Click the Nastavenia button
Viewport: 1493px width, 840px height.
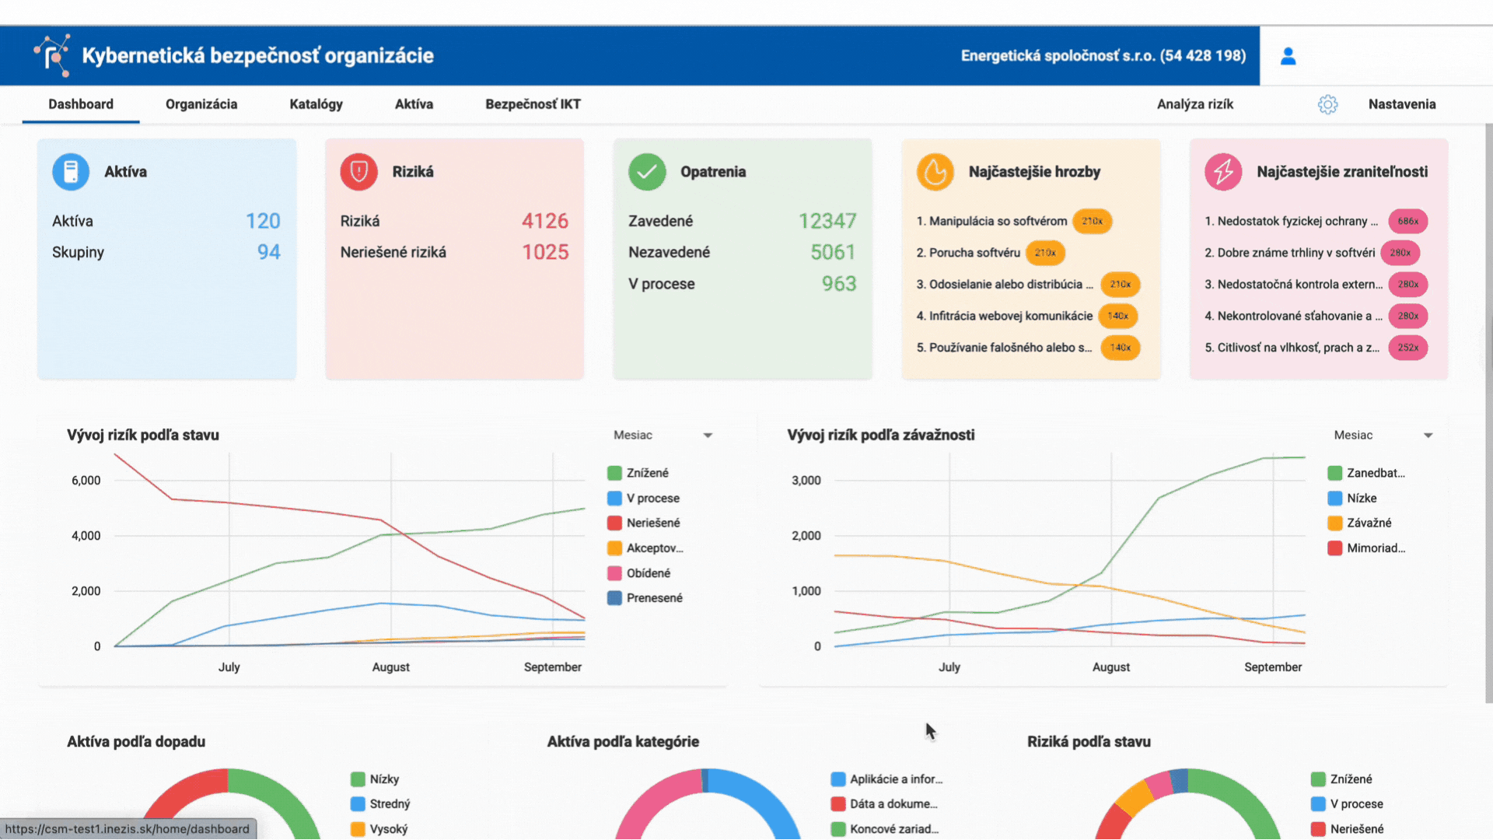coord(1401,104)
